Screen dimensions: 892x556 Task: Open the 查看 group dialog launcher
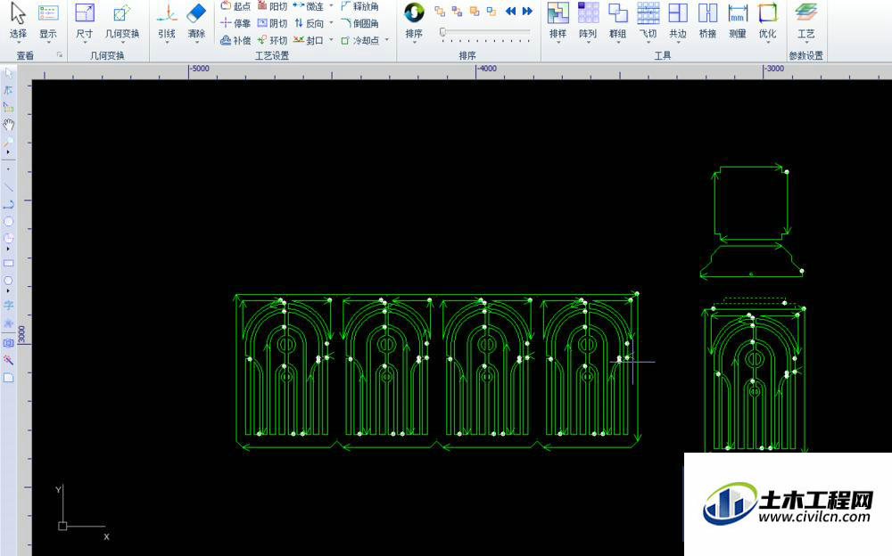coord(59,55)
